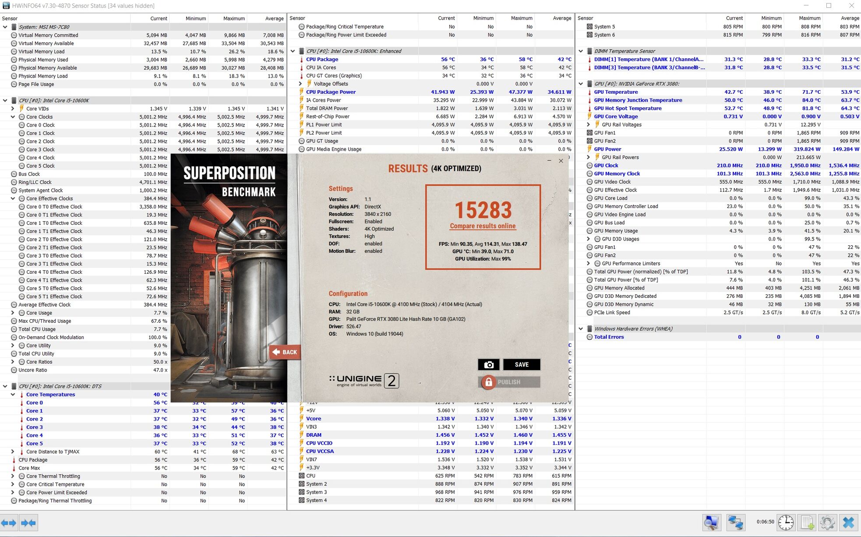
Task: Reset the elapsed time clock icon
Action: coord(786,522)
